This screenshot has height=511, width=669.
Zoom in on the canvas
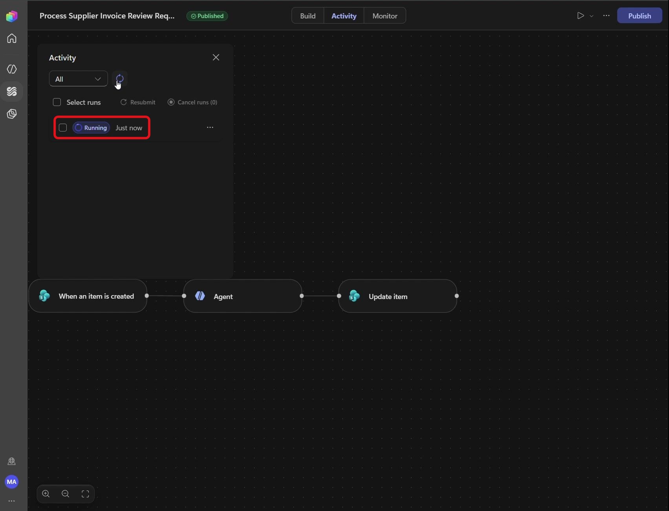[x=46, y=494]
